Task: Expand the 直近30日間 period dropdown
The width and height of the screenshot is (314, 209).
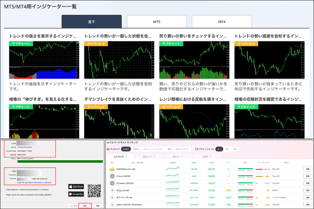Action: [120, 157]
